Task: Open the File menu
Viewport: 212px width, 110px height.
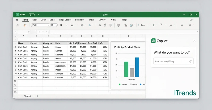Action: click(16, 20)
